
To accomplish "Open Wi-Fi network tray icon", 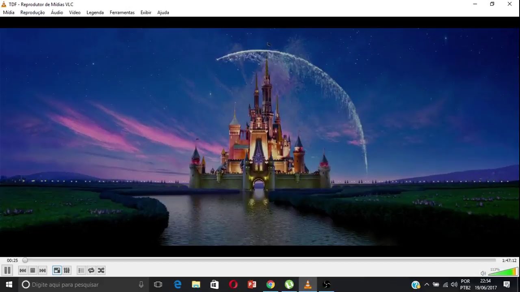I will (x=445, y=285).
